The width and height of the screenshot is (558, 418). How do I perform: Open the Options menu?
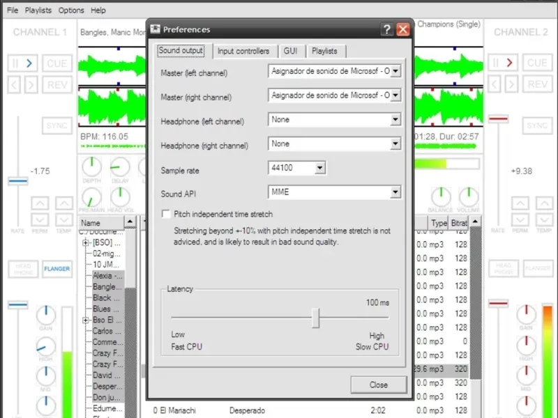coord(71,10)
